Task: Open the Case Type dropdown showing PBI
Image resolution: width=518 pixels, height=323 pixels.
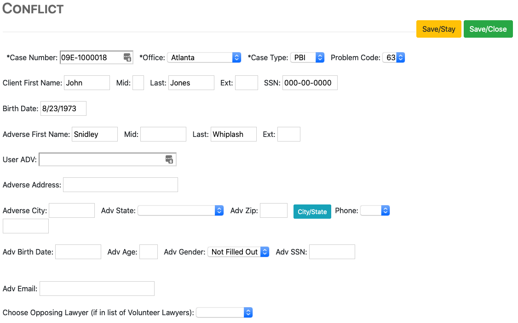Action: (x=307, y=57)
